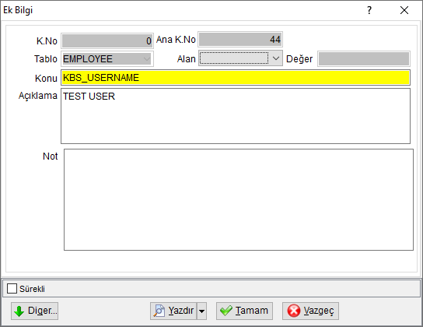
Task: Close the Ek Bilgi dialog
Action: pos(404,11)
